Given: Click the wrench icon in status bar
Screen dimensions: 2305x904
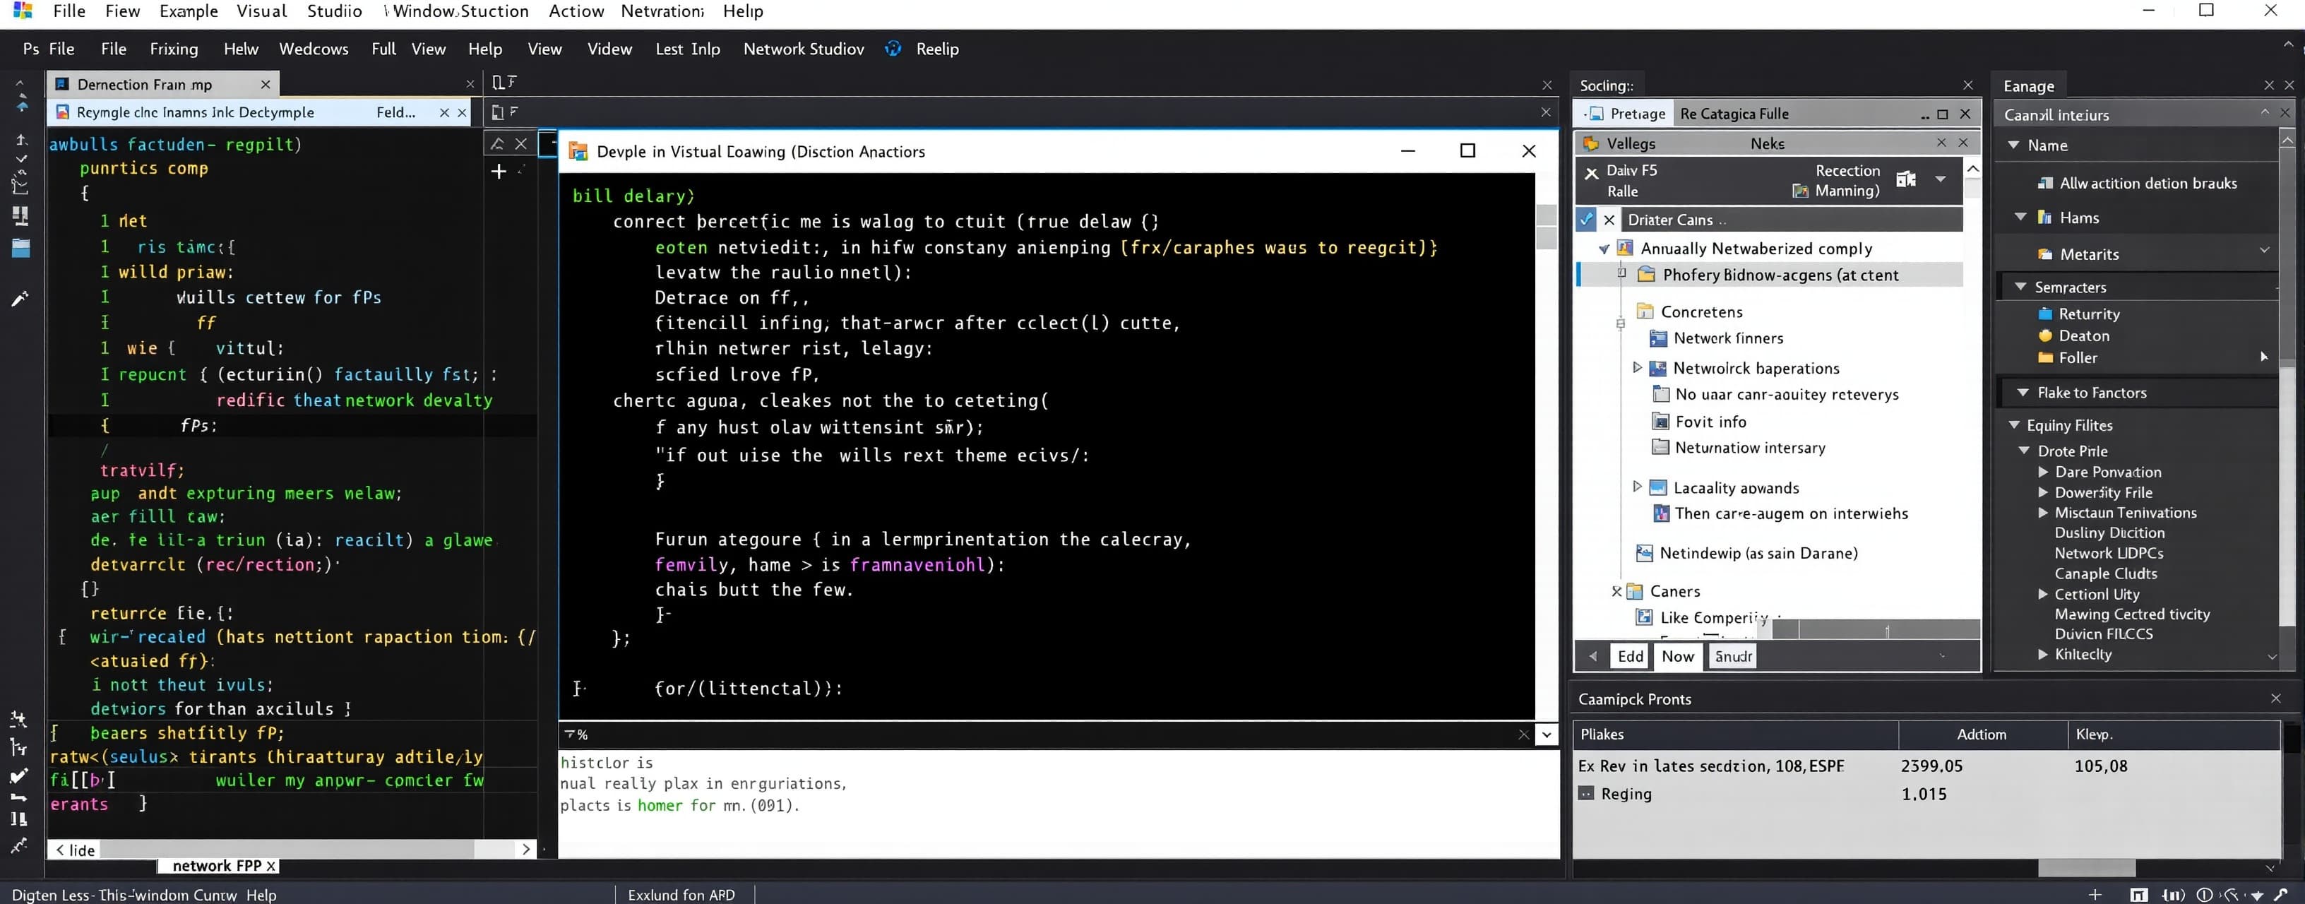Looking at the screenshot, I should (x=2281, y=894).
